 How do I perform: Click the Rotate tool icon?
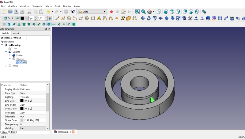149,18
